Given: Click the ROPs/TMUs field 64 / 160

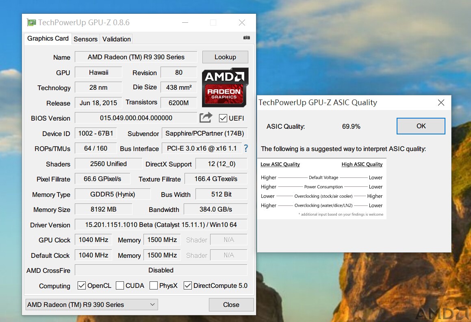Looking at the screenshot, I should (x=96, y=148).
